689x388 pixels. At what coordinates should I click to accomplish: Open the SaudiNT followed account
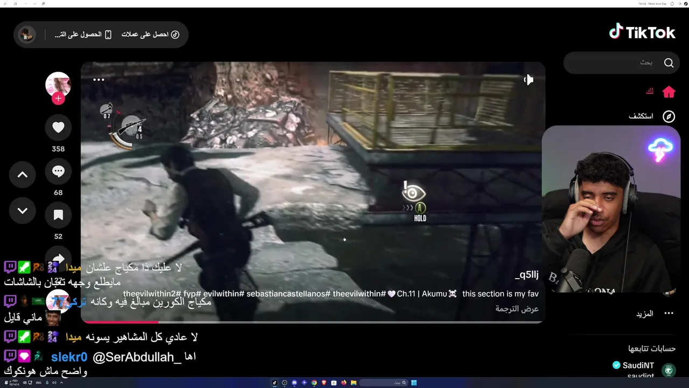[644, 370]
